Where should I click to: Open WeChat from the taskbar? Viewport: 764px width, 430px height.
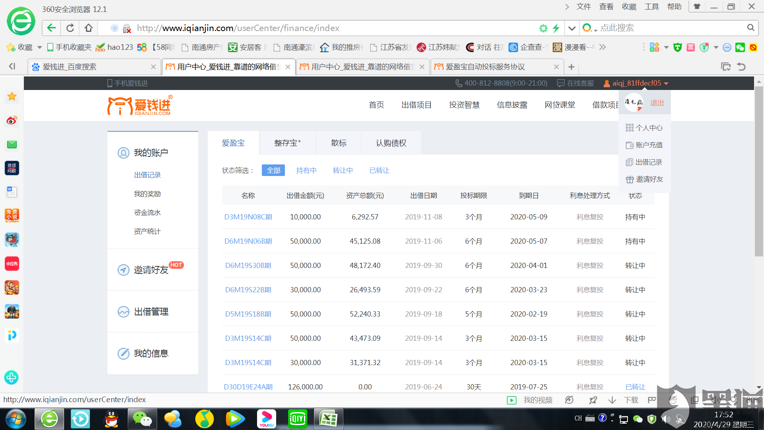pyautogui.click(x=142, y=419)
